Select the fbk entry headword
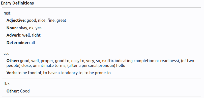This screenshot has width=204, height=98. click(x=7, y=83)
